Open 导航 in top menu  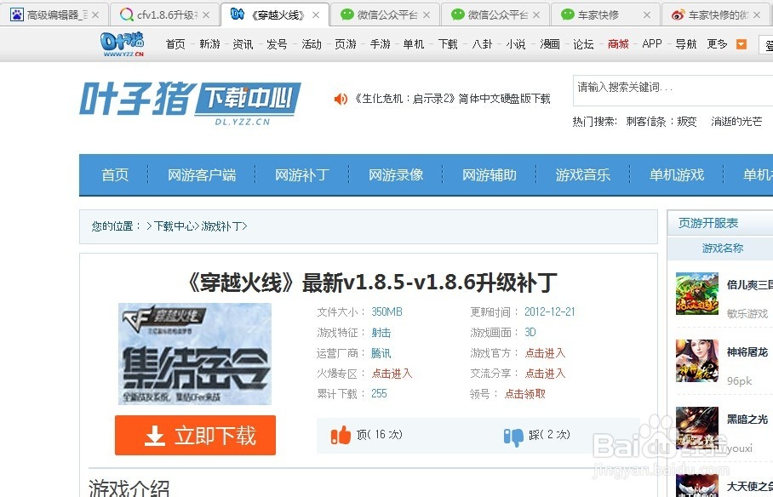click(x=686, y=44)
